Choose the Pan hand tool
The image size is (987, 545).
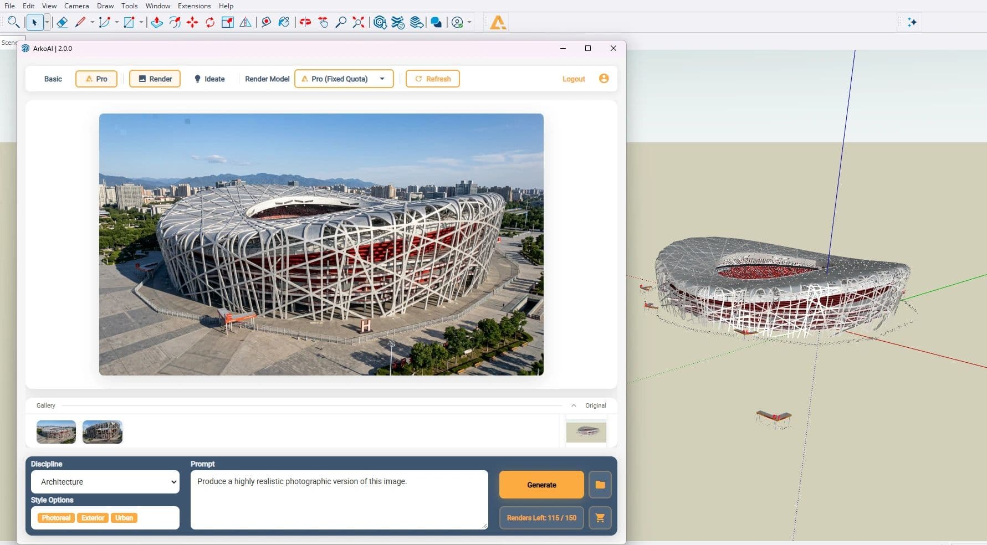coord(324,22)
